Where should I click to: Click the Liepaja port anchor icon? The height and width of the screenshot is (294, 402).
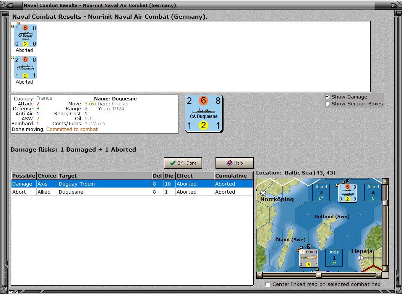click(360, 258)
